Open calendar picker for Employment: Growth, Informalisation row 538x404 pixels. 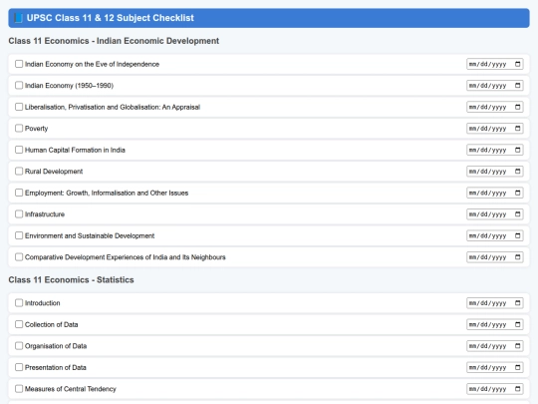tap(518, 193)
